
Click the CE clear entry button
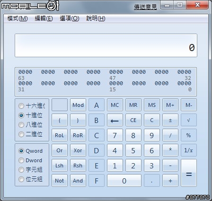coord(133,120)
